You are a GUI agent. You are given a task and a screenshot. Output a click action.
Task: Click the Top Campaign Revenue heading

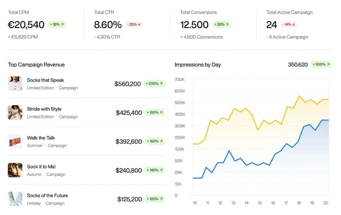[x=36, y=65]
